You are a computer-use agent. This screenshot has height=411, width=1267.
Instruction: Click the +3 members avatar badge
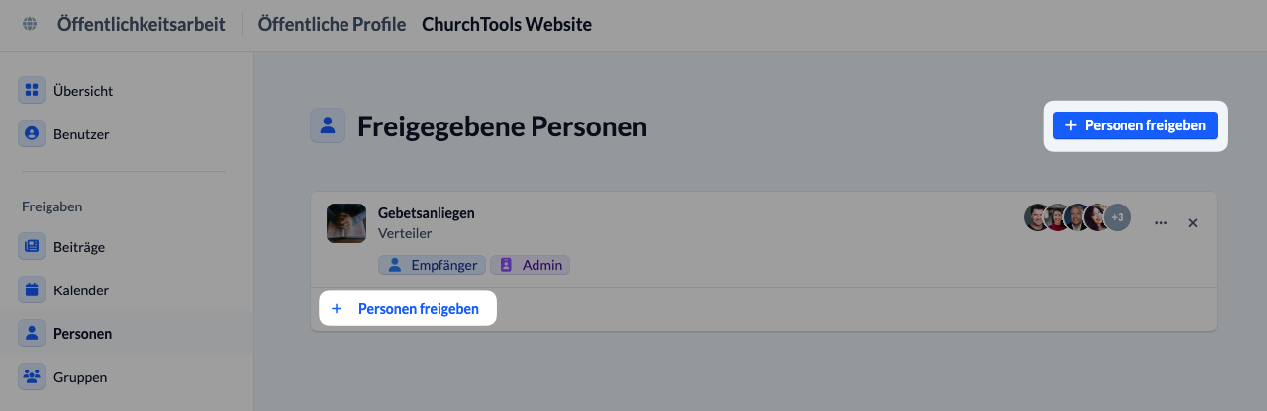(1118, 217)
